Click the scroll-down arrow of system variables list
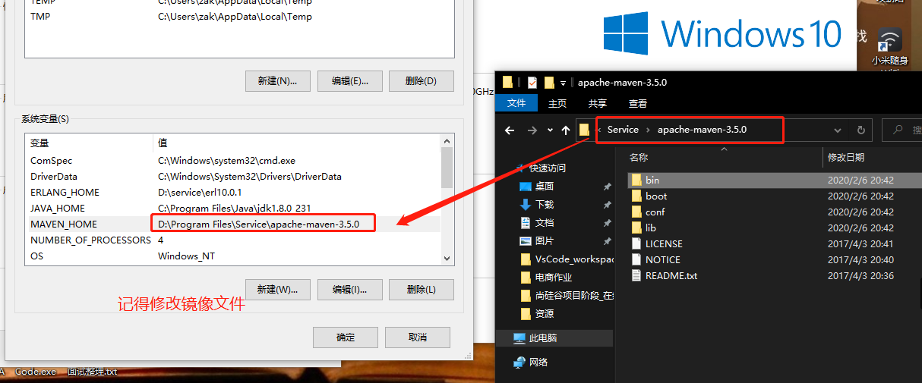This screenshot has height=383, width=922. pos(447,258)
